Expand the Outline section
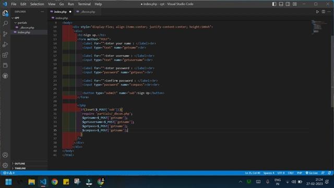The height and width of the screenshot is (188, 334). (29, 163)
